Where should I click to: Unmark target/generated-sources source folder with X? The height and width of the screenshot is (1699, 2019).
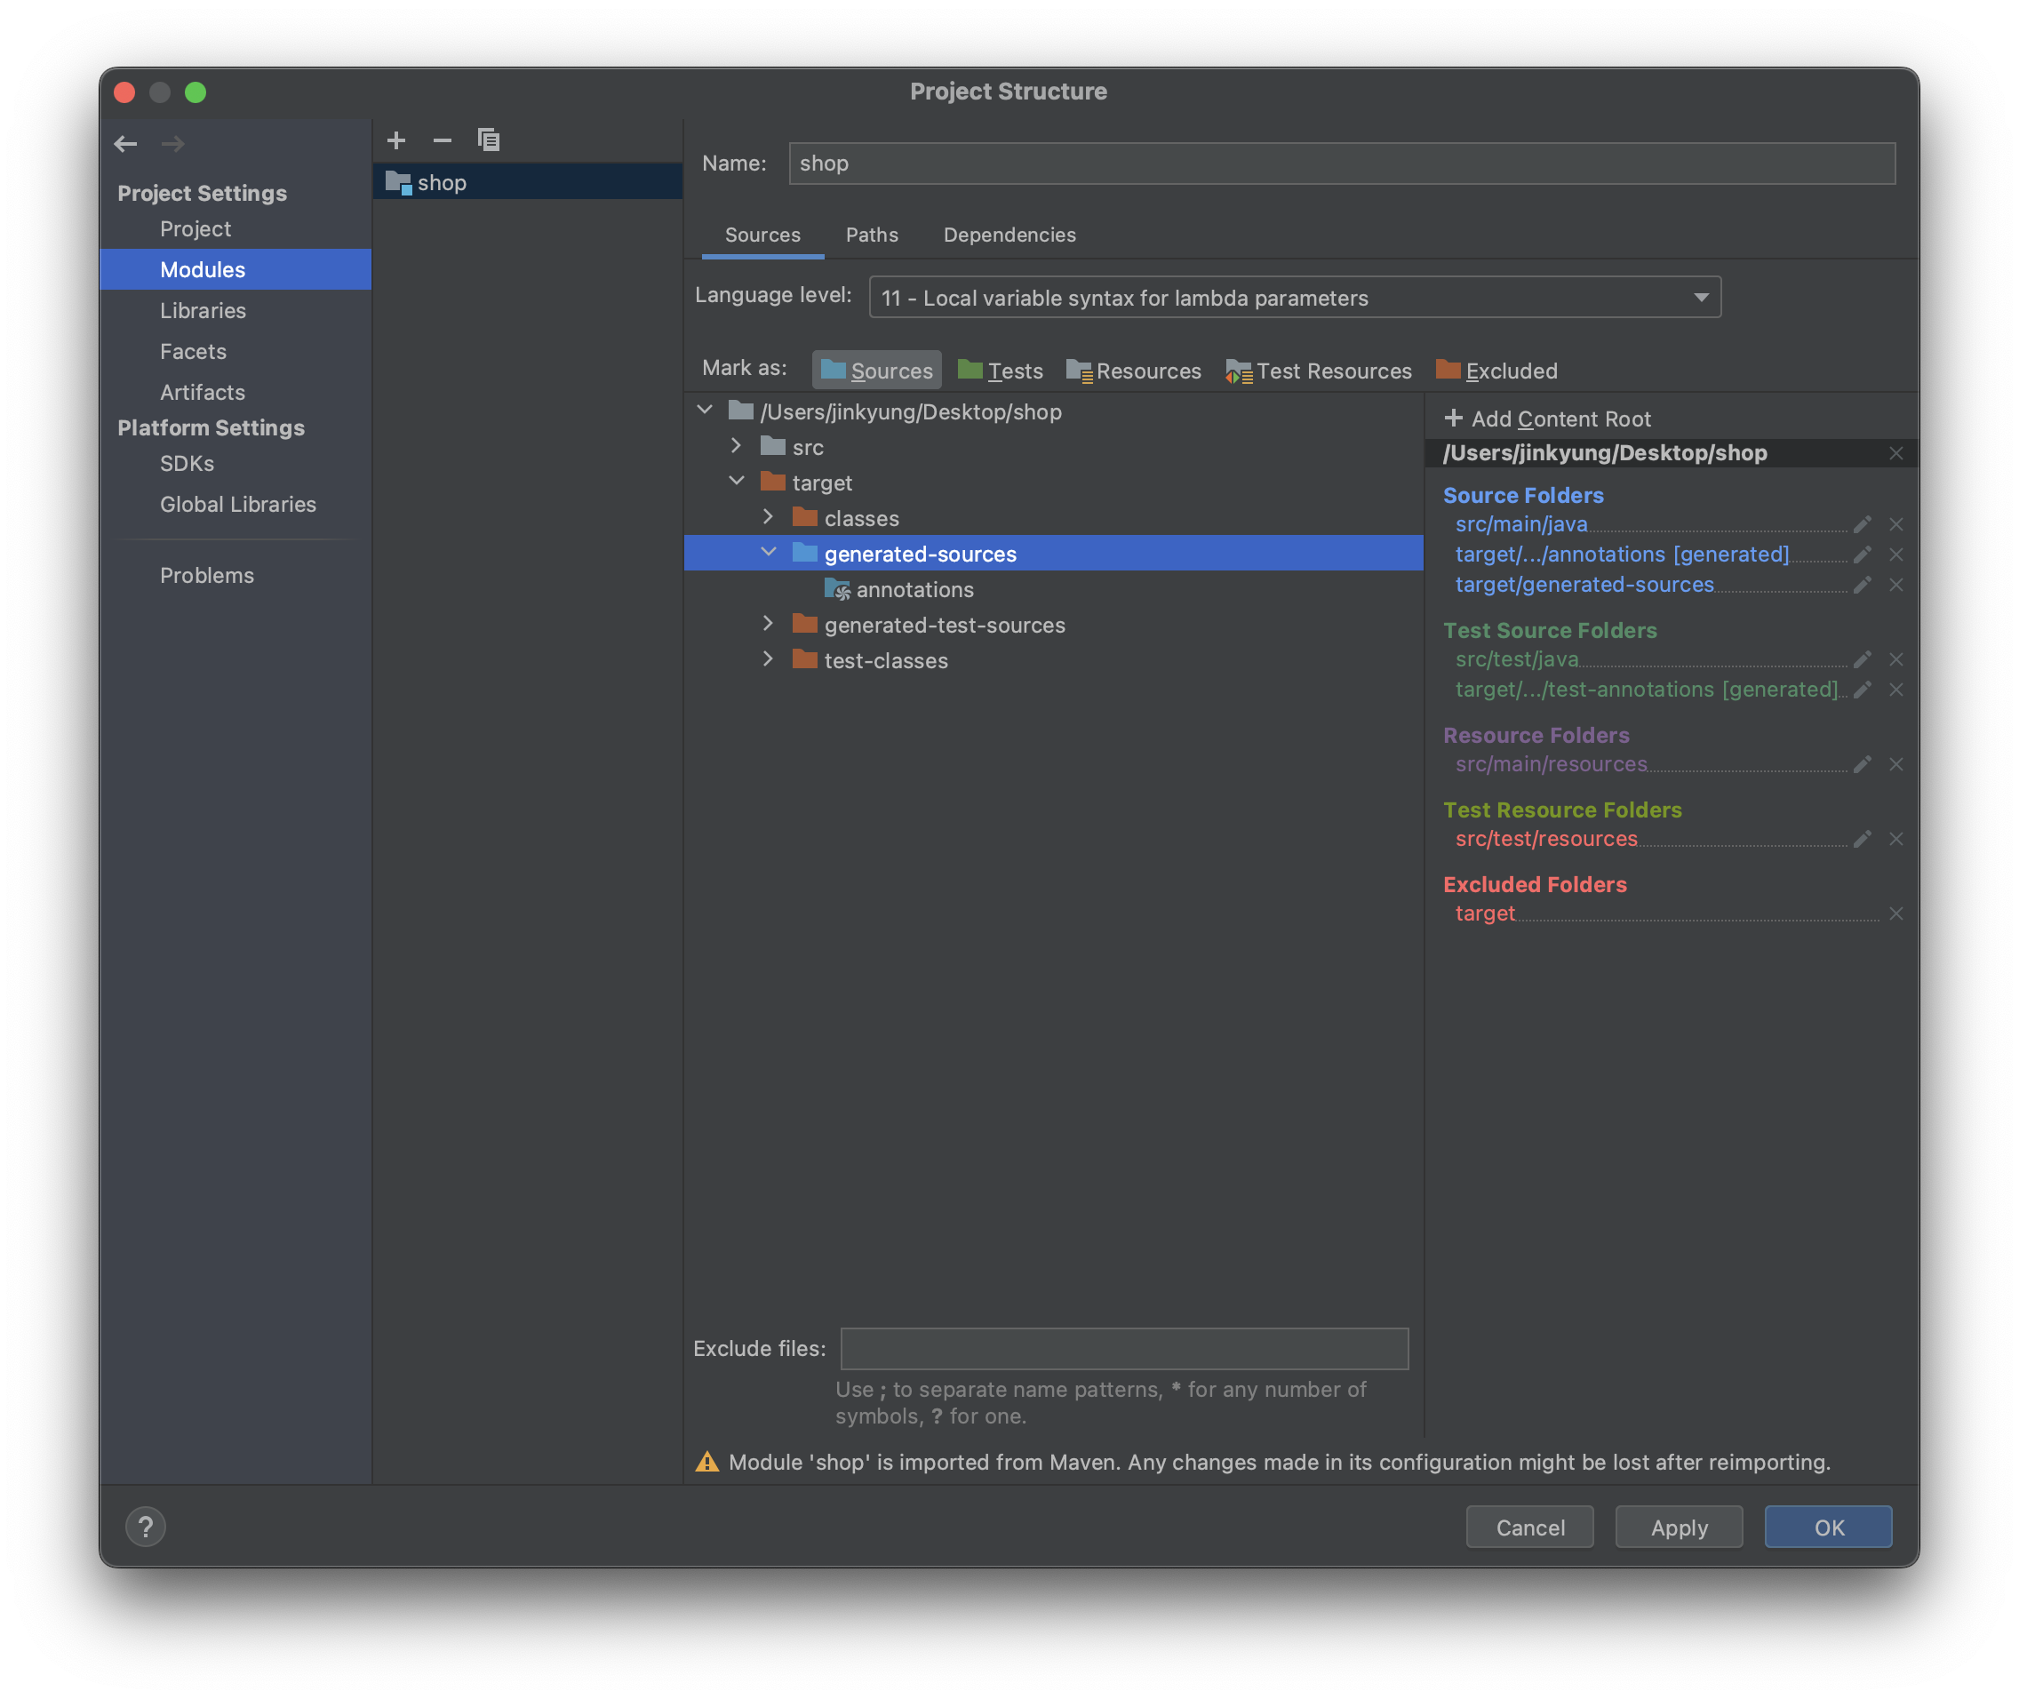[1895, 586]
